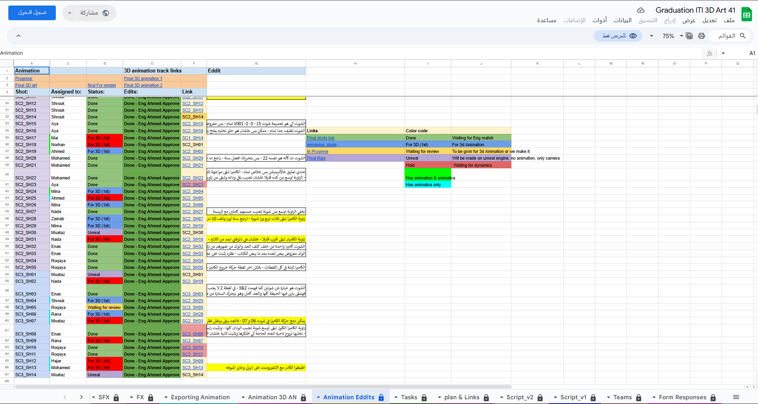758x404 pixels.
Task: Open the Animation Eddits tab menu arrow
Action: [x=318, y=397]
